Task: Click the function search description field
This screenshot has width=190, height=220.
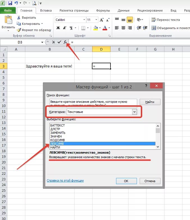Action: coord(93,103)
